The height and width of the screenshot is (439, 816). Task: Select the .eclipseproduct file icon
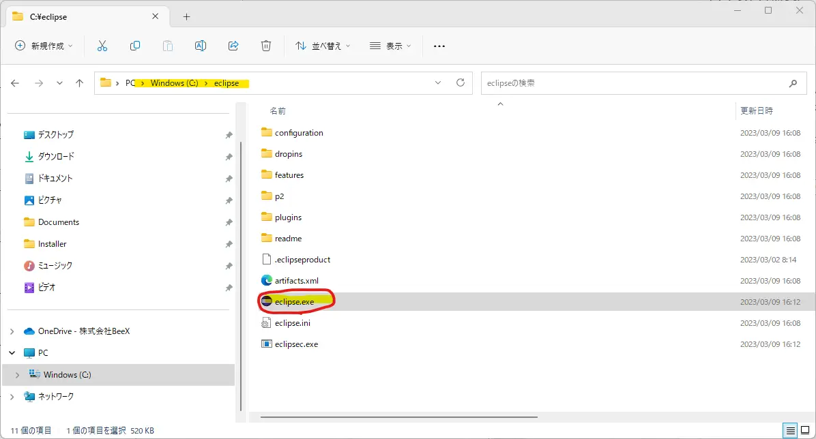click(267, 259)
